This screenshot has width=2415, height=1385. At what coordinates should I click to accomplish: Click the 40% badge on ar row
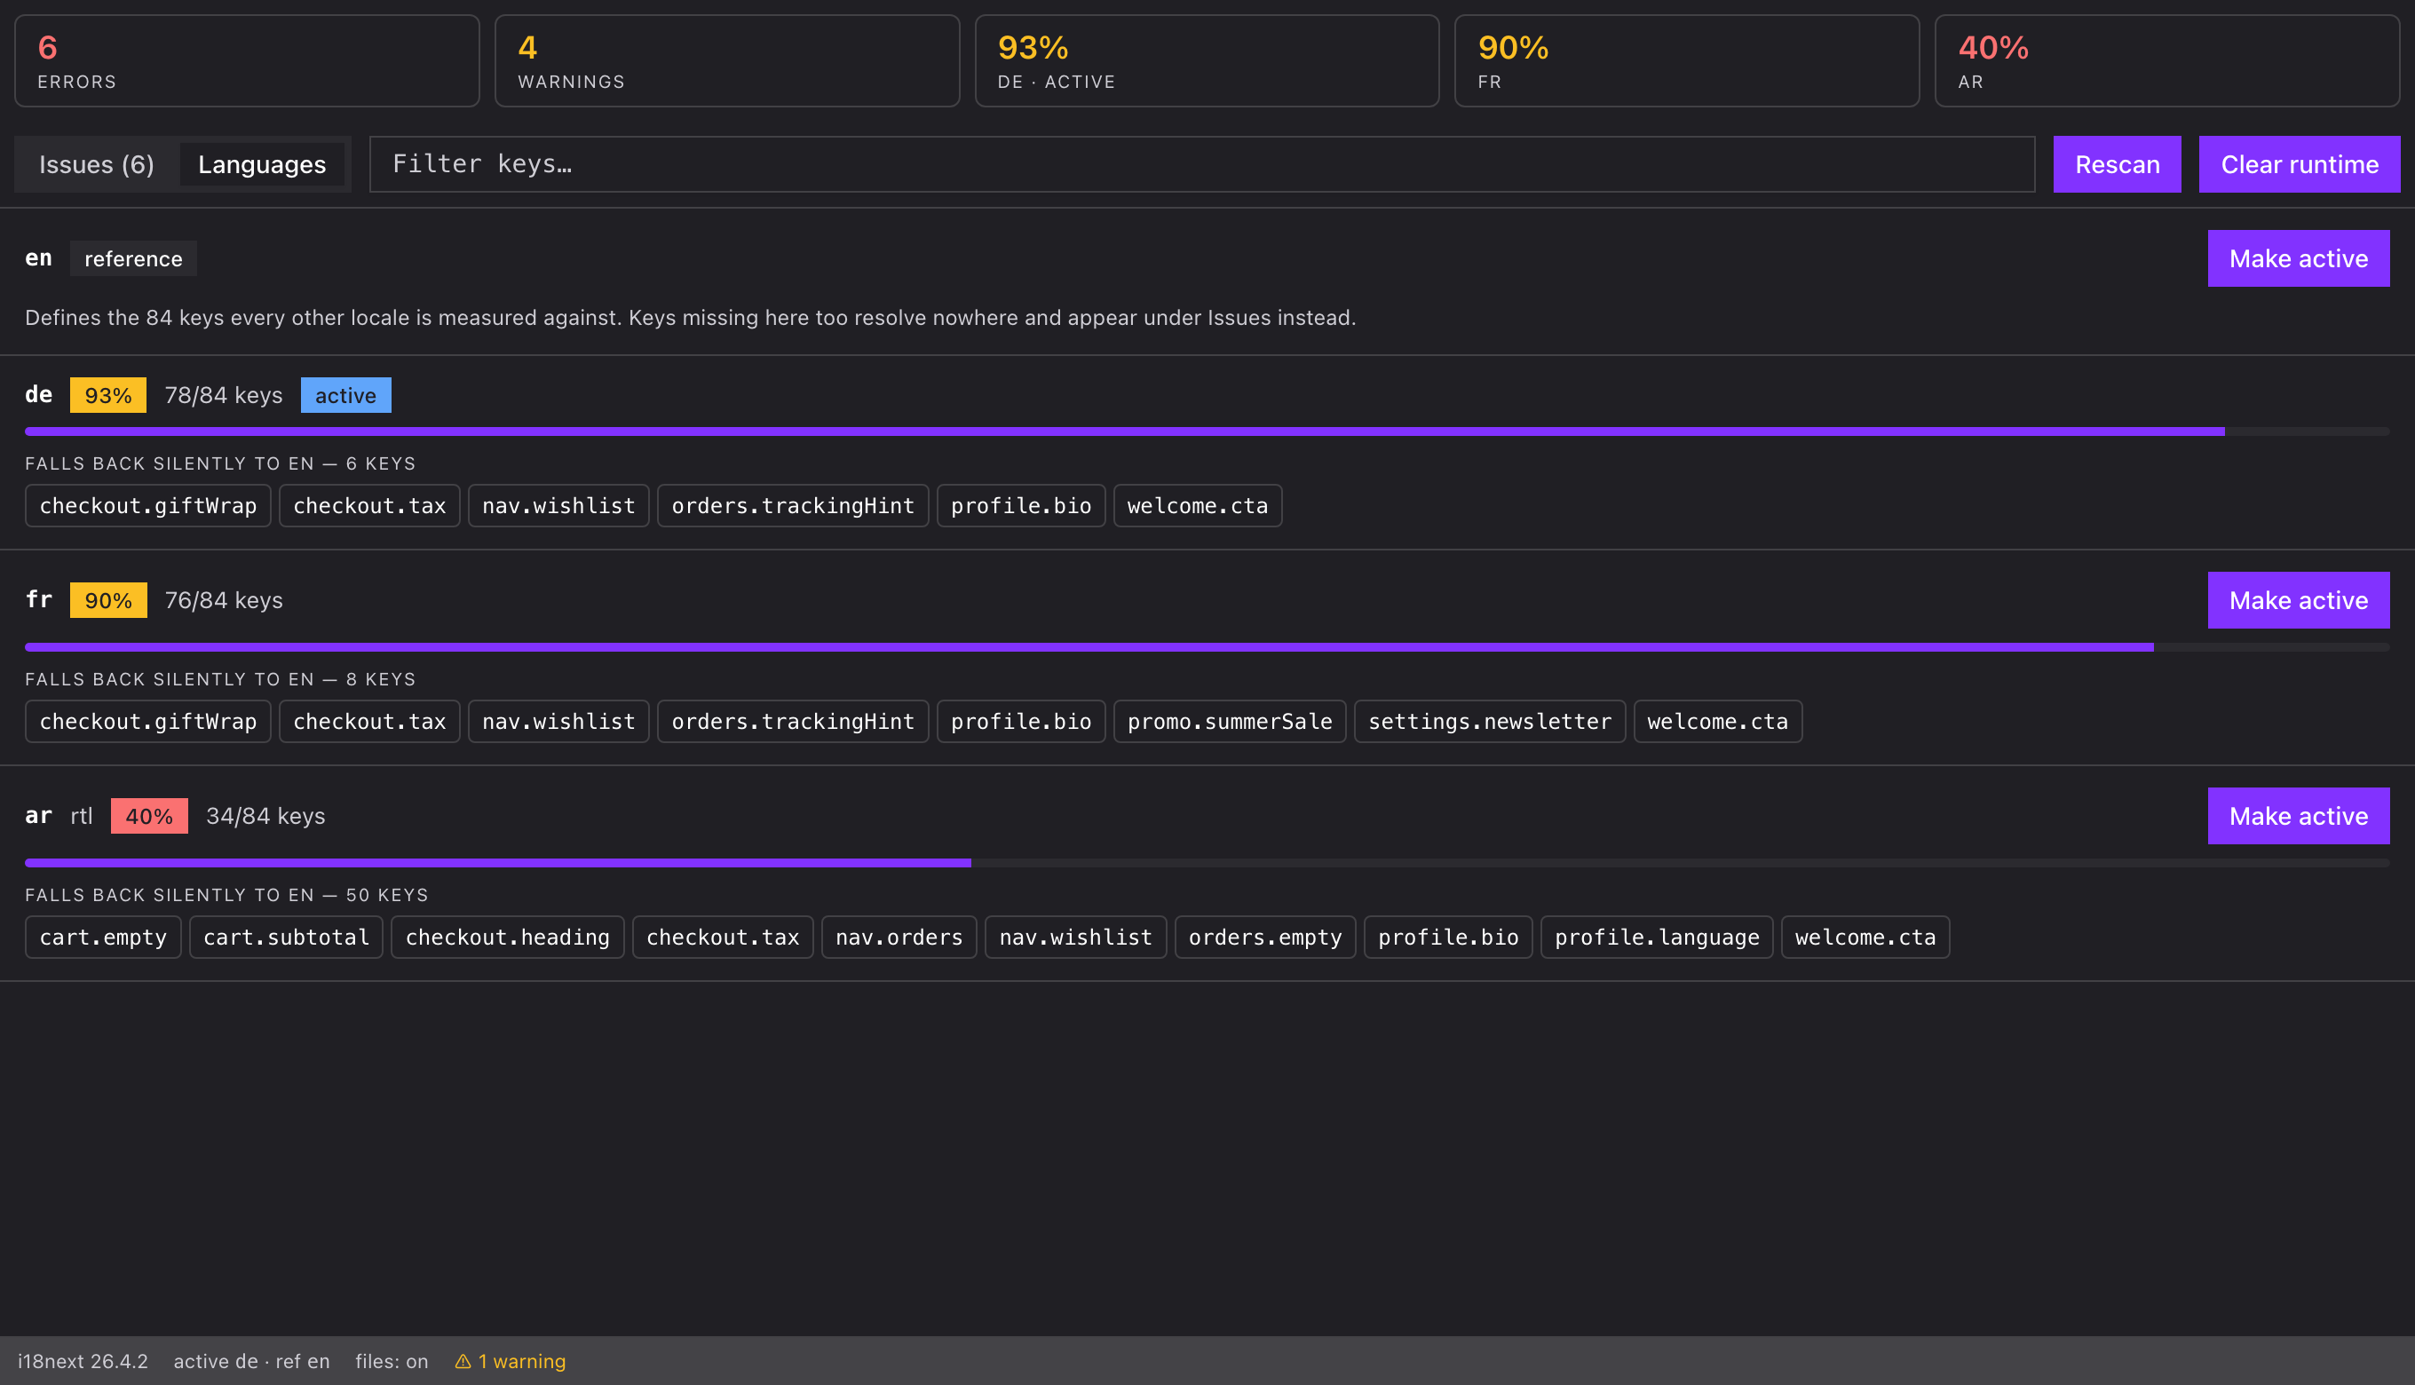149,816
